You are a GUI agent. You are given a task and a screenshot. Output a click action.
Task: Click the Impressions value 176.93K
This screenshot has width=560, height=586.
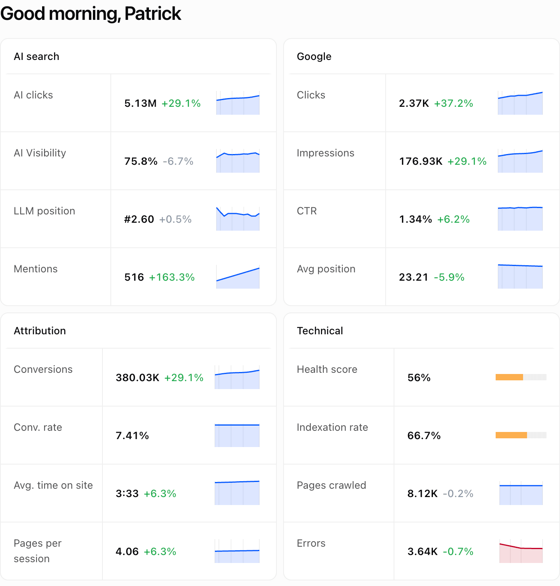[x=421, y=161]
